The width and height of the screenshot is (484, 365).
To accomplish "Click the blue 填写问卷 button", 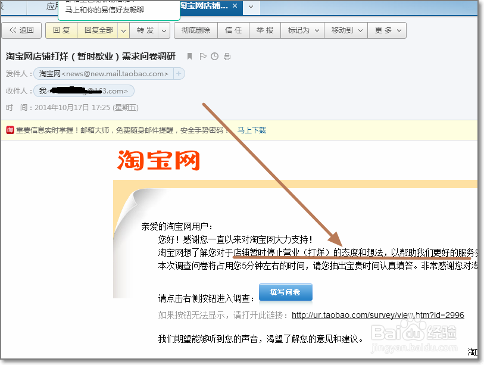I will [286, 292].
